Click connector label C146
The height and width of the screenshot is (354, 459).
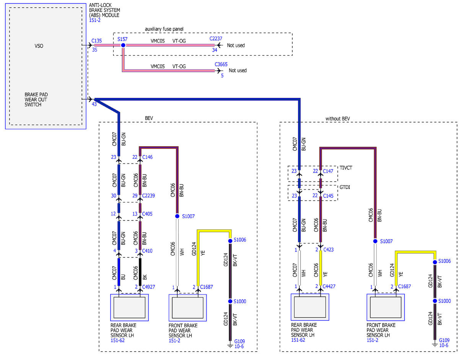click(147, 157)
